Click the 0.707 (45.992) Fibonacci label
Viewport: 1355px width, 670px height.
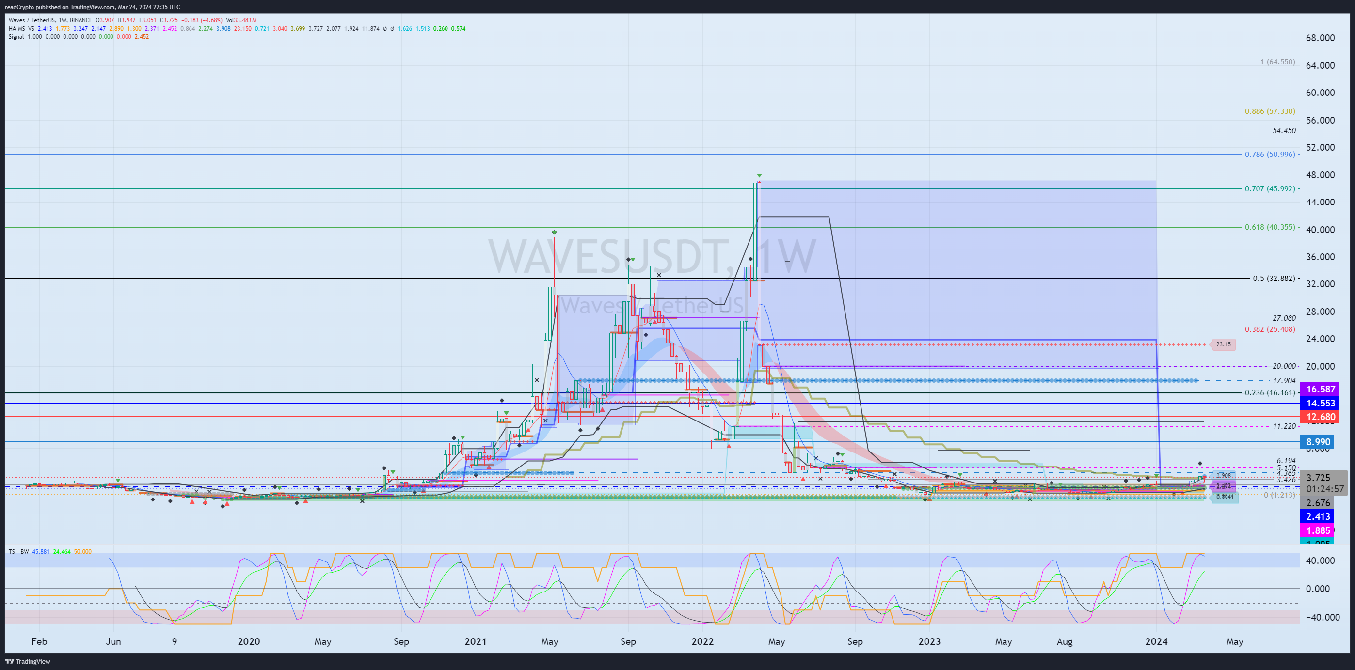click(1270, 188)
